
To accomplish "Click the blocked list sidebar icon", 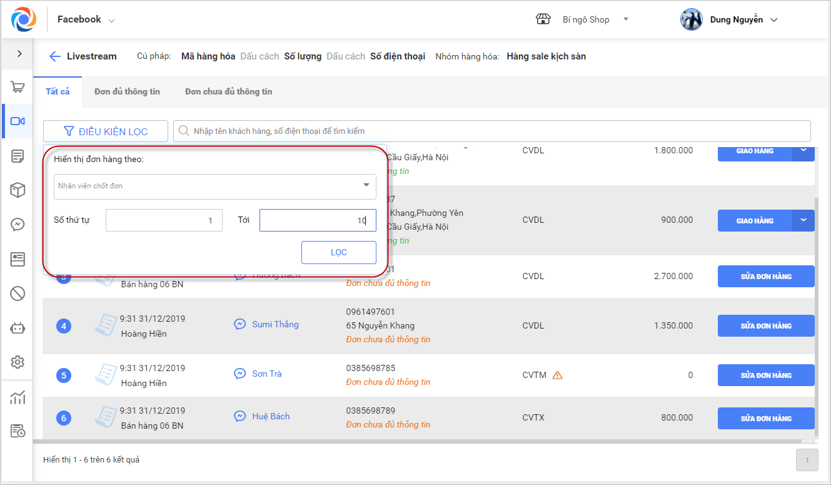I will pyautogui.click(x=18, y=293).
